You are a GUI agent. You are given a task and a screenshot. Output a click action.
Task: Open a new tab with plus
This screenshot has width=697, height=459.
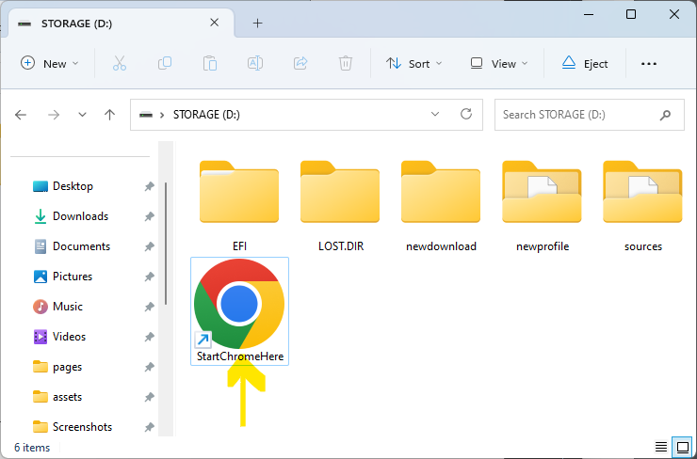pyautogui.click(x=257, y=24)
